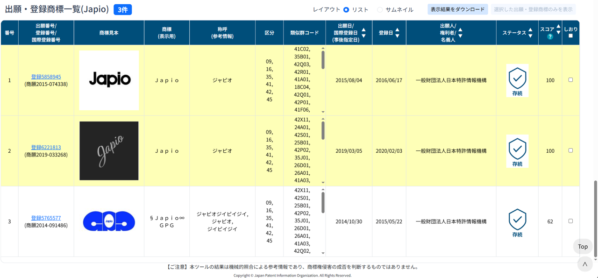Open the スコア help question mark icon

point(550,37)
